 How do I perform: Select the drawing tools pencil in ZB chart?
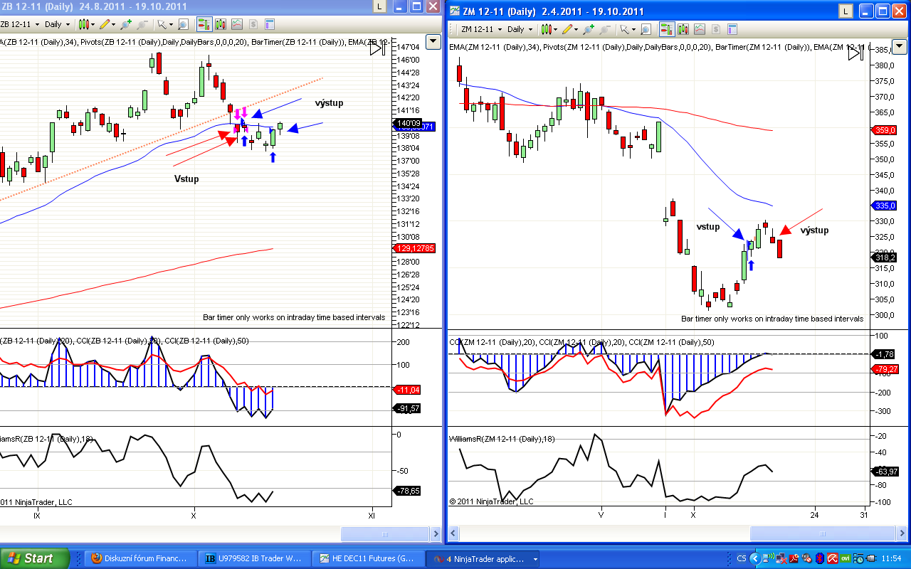click(x=106, y=24)
